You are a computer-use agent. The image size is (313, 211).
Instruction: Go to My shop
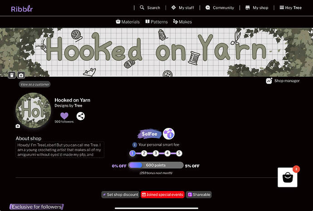(x=257, y=8)
